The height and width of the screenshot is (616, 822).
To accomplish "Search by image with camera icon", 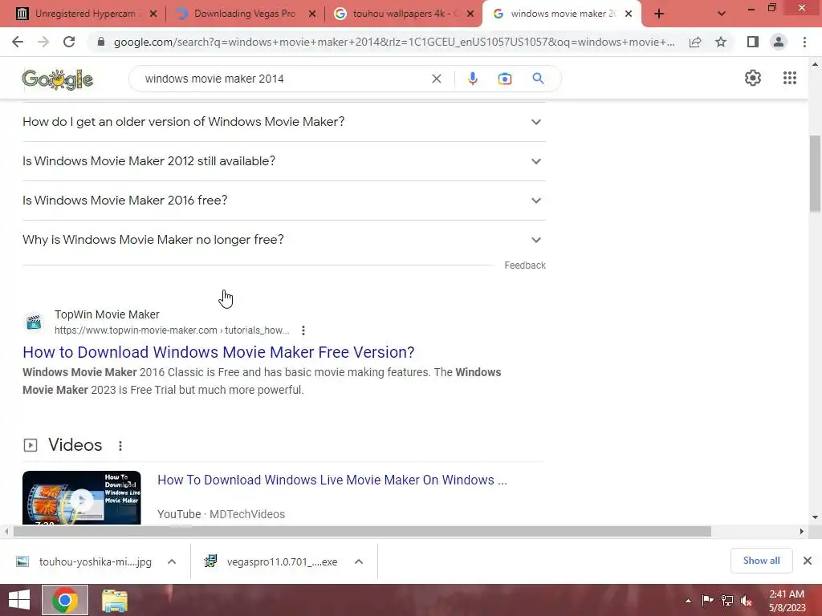I will (504, 79).
